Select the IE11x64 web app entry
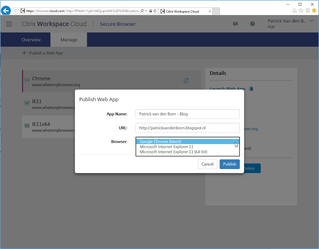Image resolution: width=319 pixels, height=249 pixels. pyautogui.click(x=49, y=127)
